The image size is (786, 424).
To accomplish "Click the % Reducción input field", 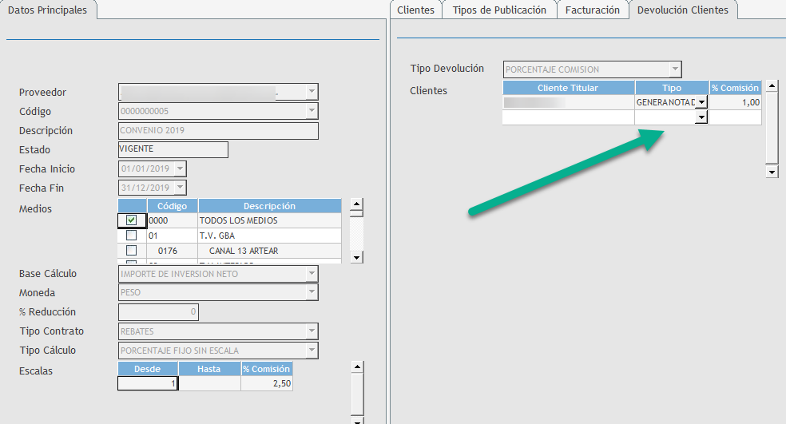I will pyautogui.click(x=158, y=312).
